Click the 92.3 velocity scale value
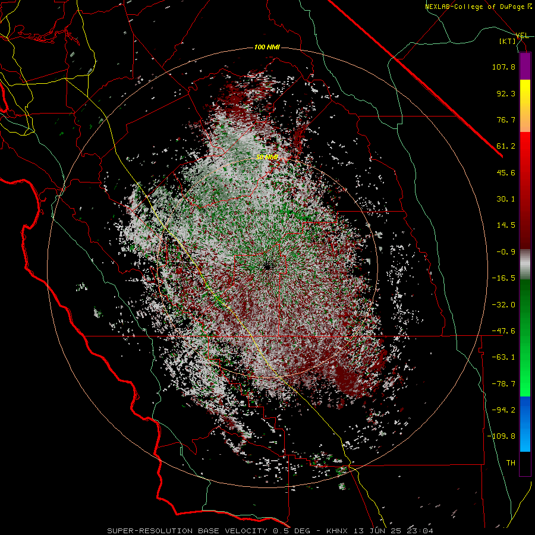The image size is (535, 535). click(x=506, y=93)
